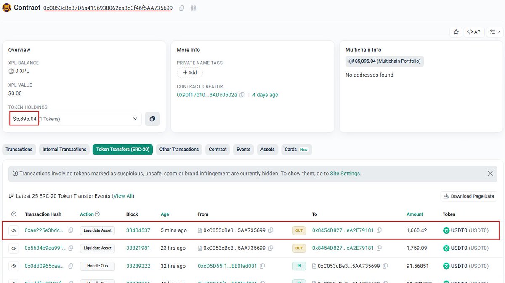The width and height of the screenshot is (505, 283).
Task: Preview transaction 0xae225e3bdc with eye icon
Action: (14, 231)
